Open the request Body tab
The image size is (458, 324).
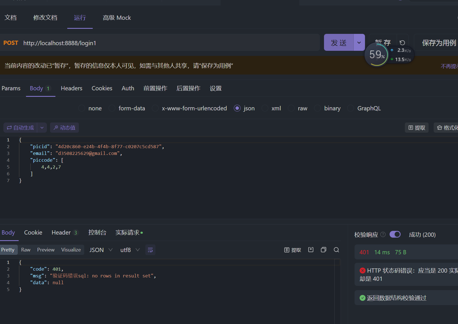(x=40, y=88)
